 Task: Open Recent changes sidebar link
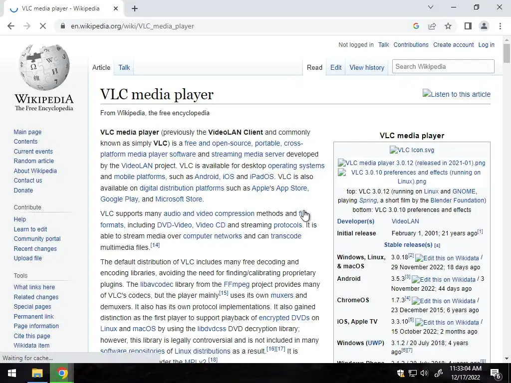[35, 248]
